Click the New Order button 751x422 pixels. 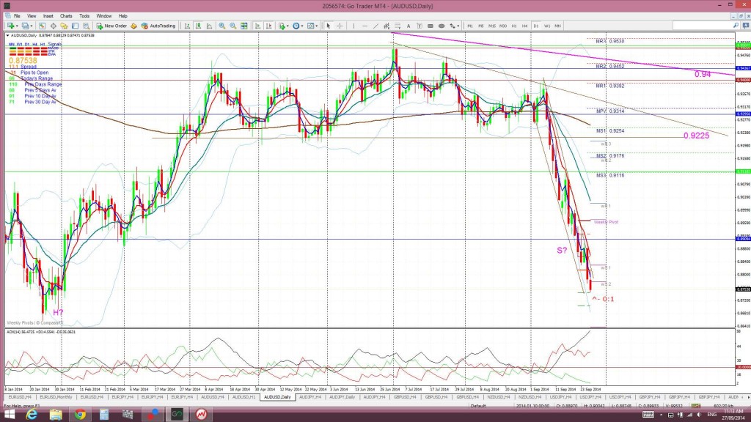pyautogui.click(x=111, y=26)
